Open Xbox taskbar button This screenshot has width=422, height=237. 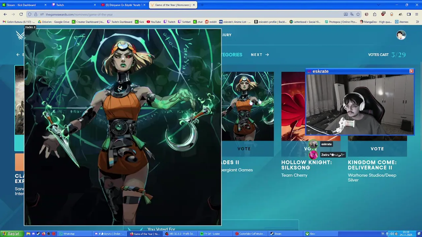click(321, 234)
